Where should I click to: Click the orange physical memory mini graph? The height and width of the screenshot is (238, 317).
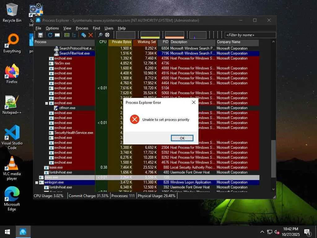click(175, 35)
